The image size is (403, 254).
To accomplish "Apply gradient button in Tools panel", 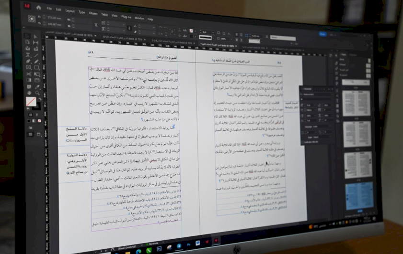I will coord(34,121).
